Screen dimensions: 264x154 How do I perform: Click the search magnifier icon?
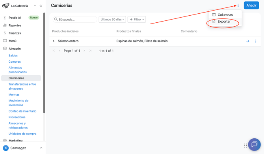[56, 19]
